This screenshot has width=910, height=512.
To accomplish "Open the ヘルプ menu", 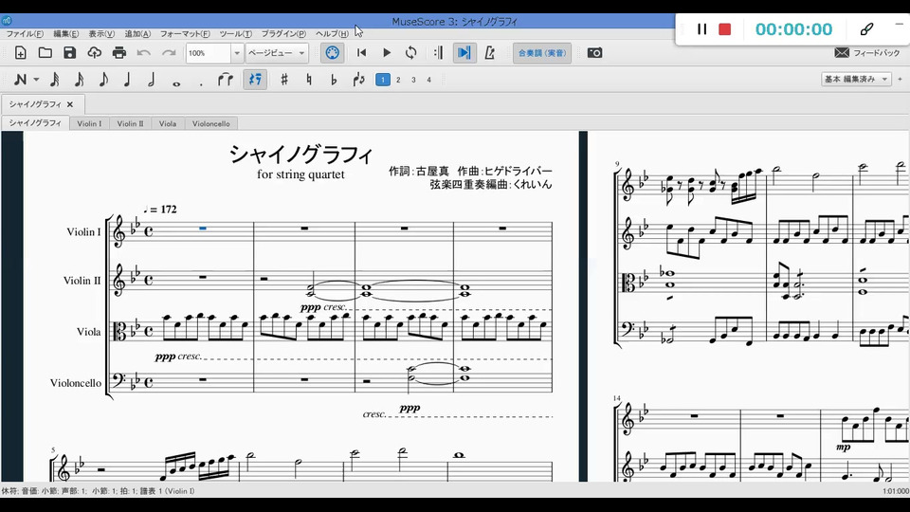I will click(x=332, y=34).
